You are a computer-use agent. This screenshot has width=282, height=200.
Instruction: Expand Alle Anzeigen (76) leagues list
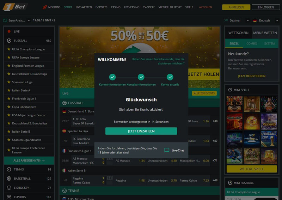29,160
